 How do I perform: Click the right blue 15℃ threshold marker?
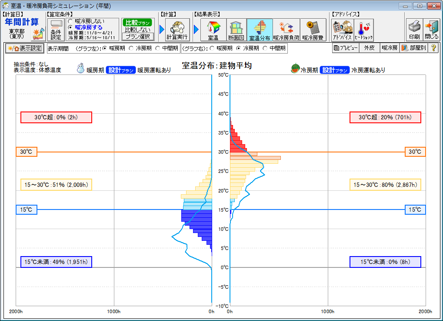415,210
